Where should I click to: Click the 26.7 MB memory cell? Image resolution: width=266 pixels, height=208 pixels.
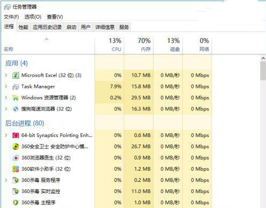[139, 147]
